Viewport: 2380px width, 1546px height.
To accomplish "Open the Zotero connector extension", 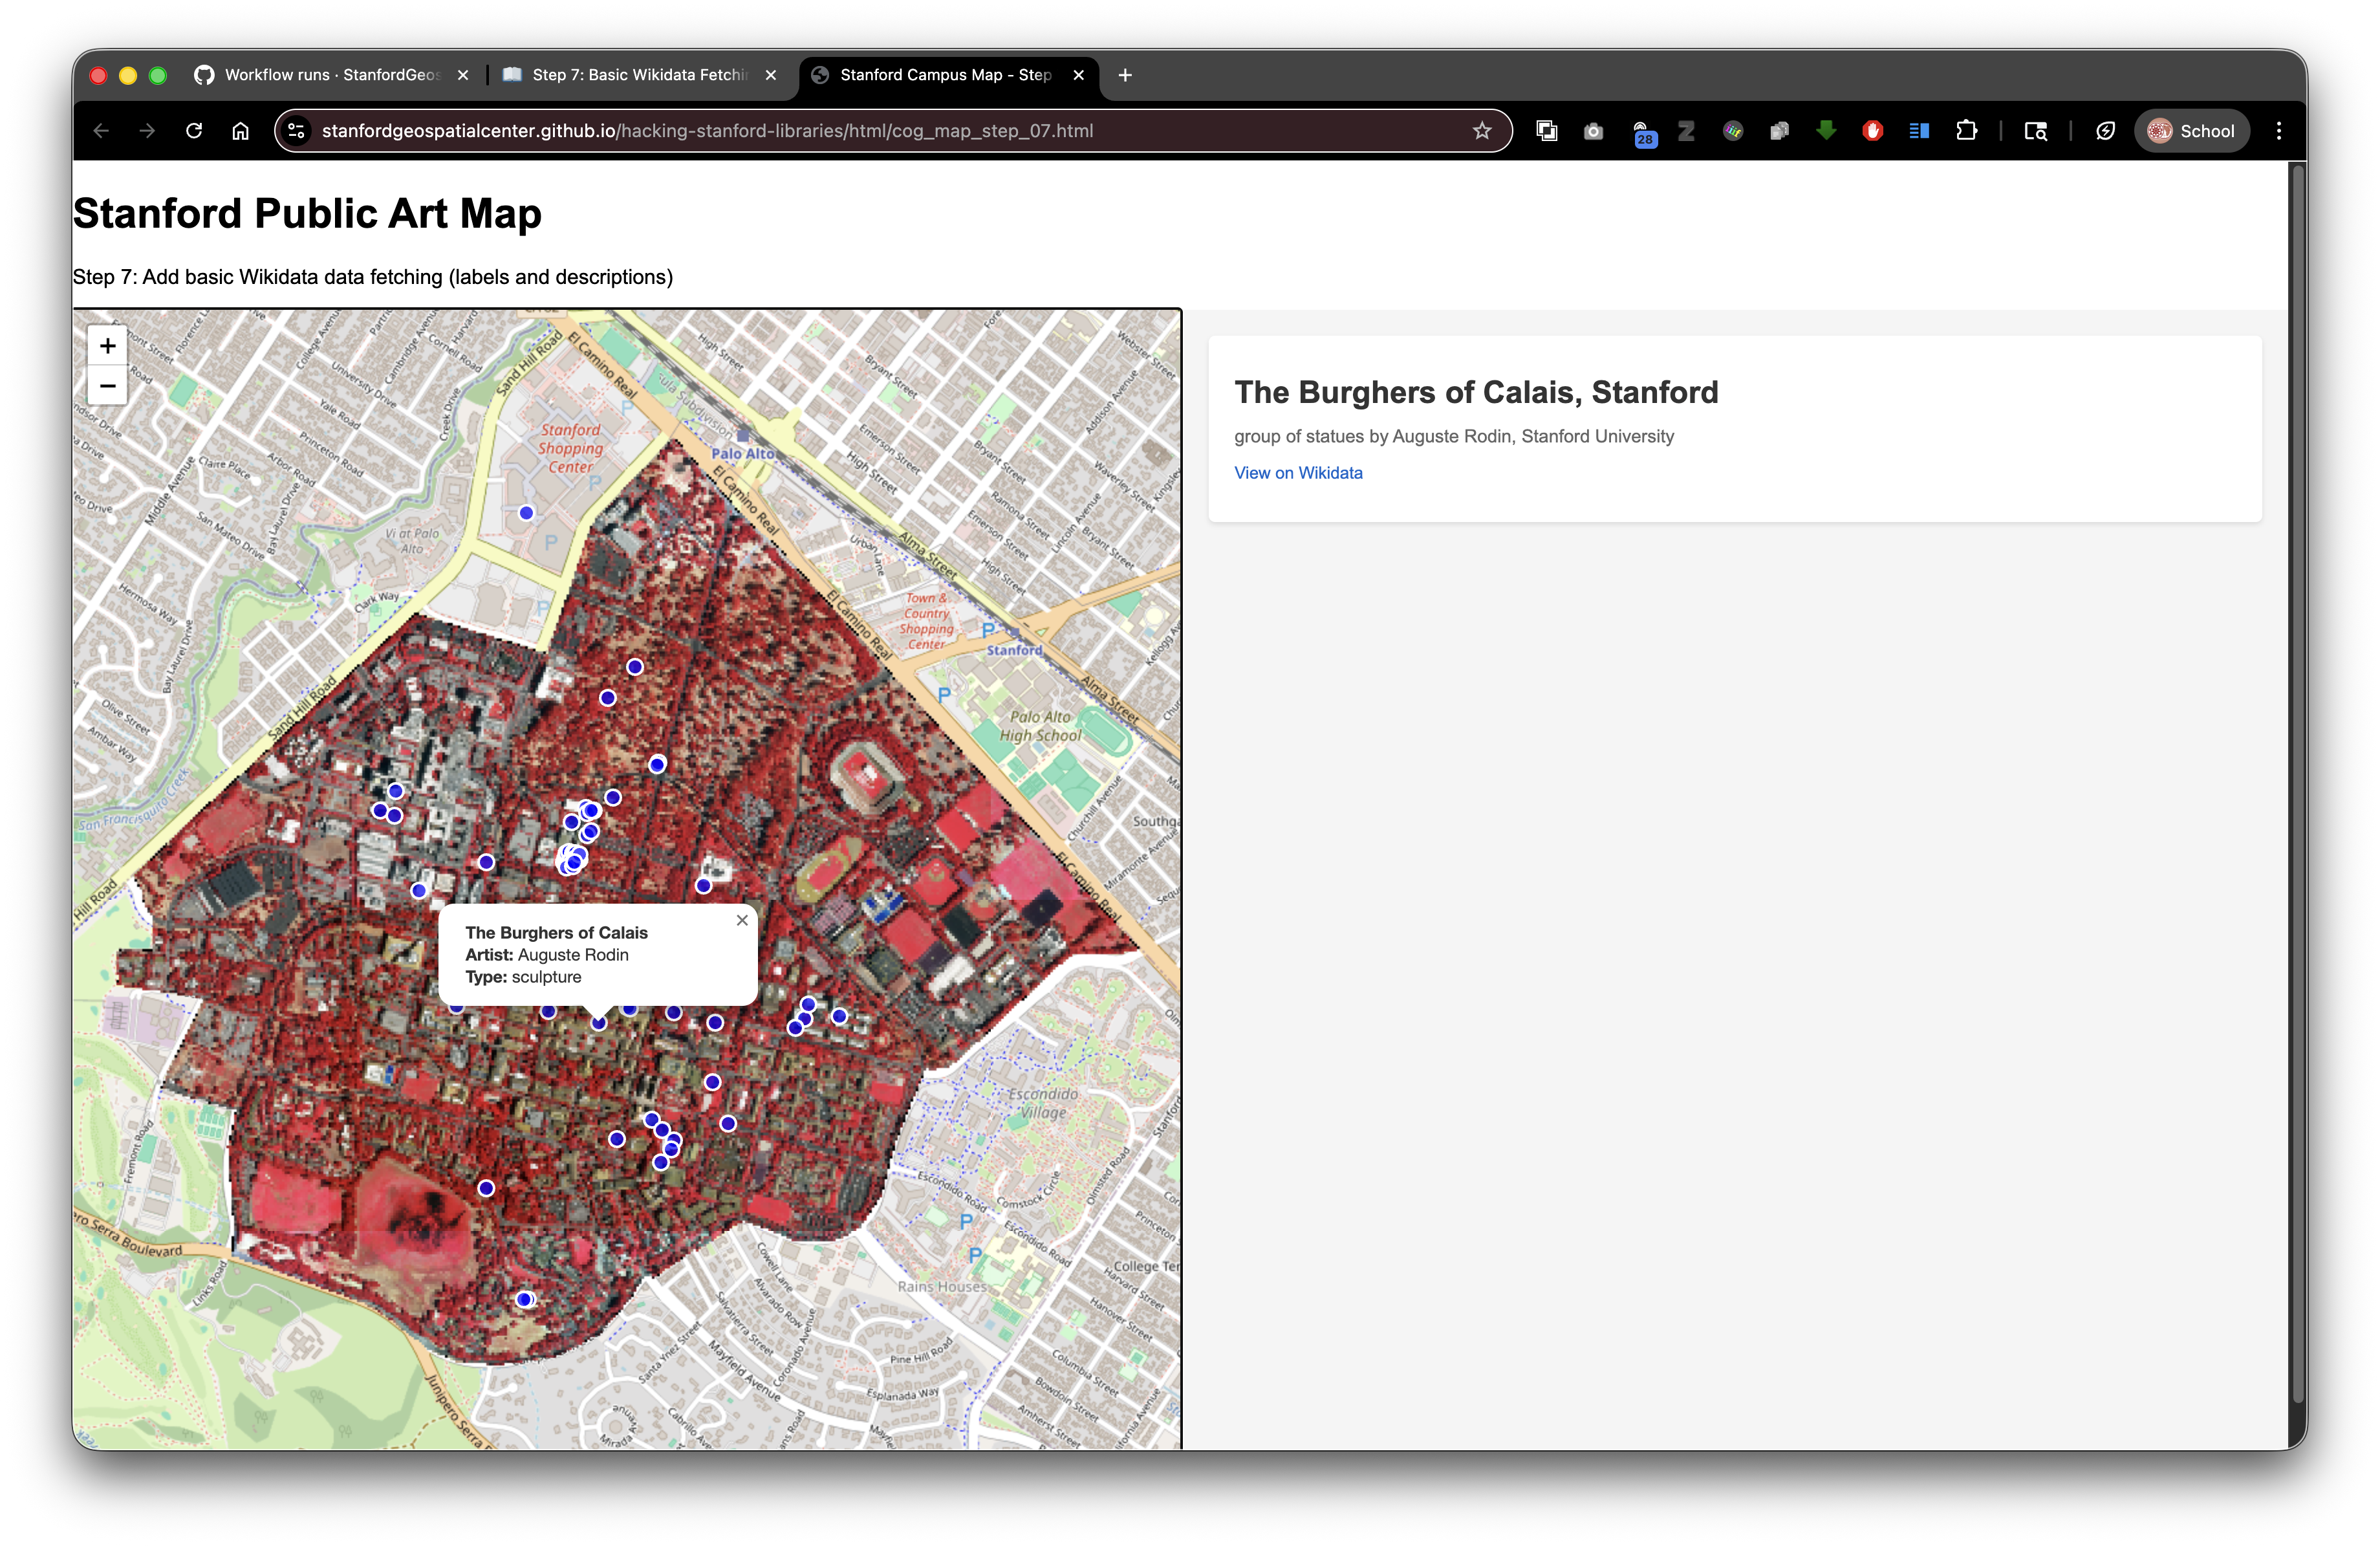I will (1686, 130).
